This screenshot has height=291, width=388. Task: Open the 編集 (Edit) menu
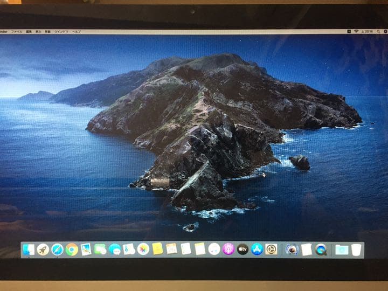point(30,32)
